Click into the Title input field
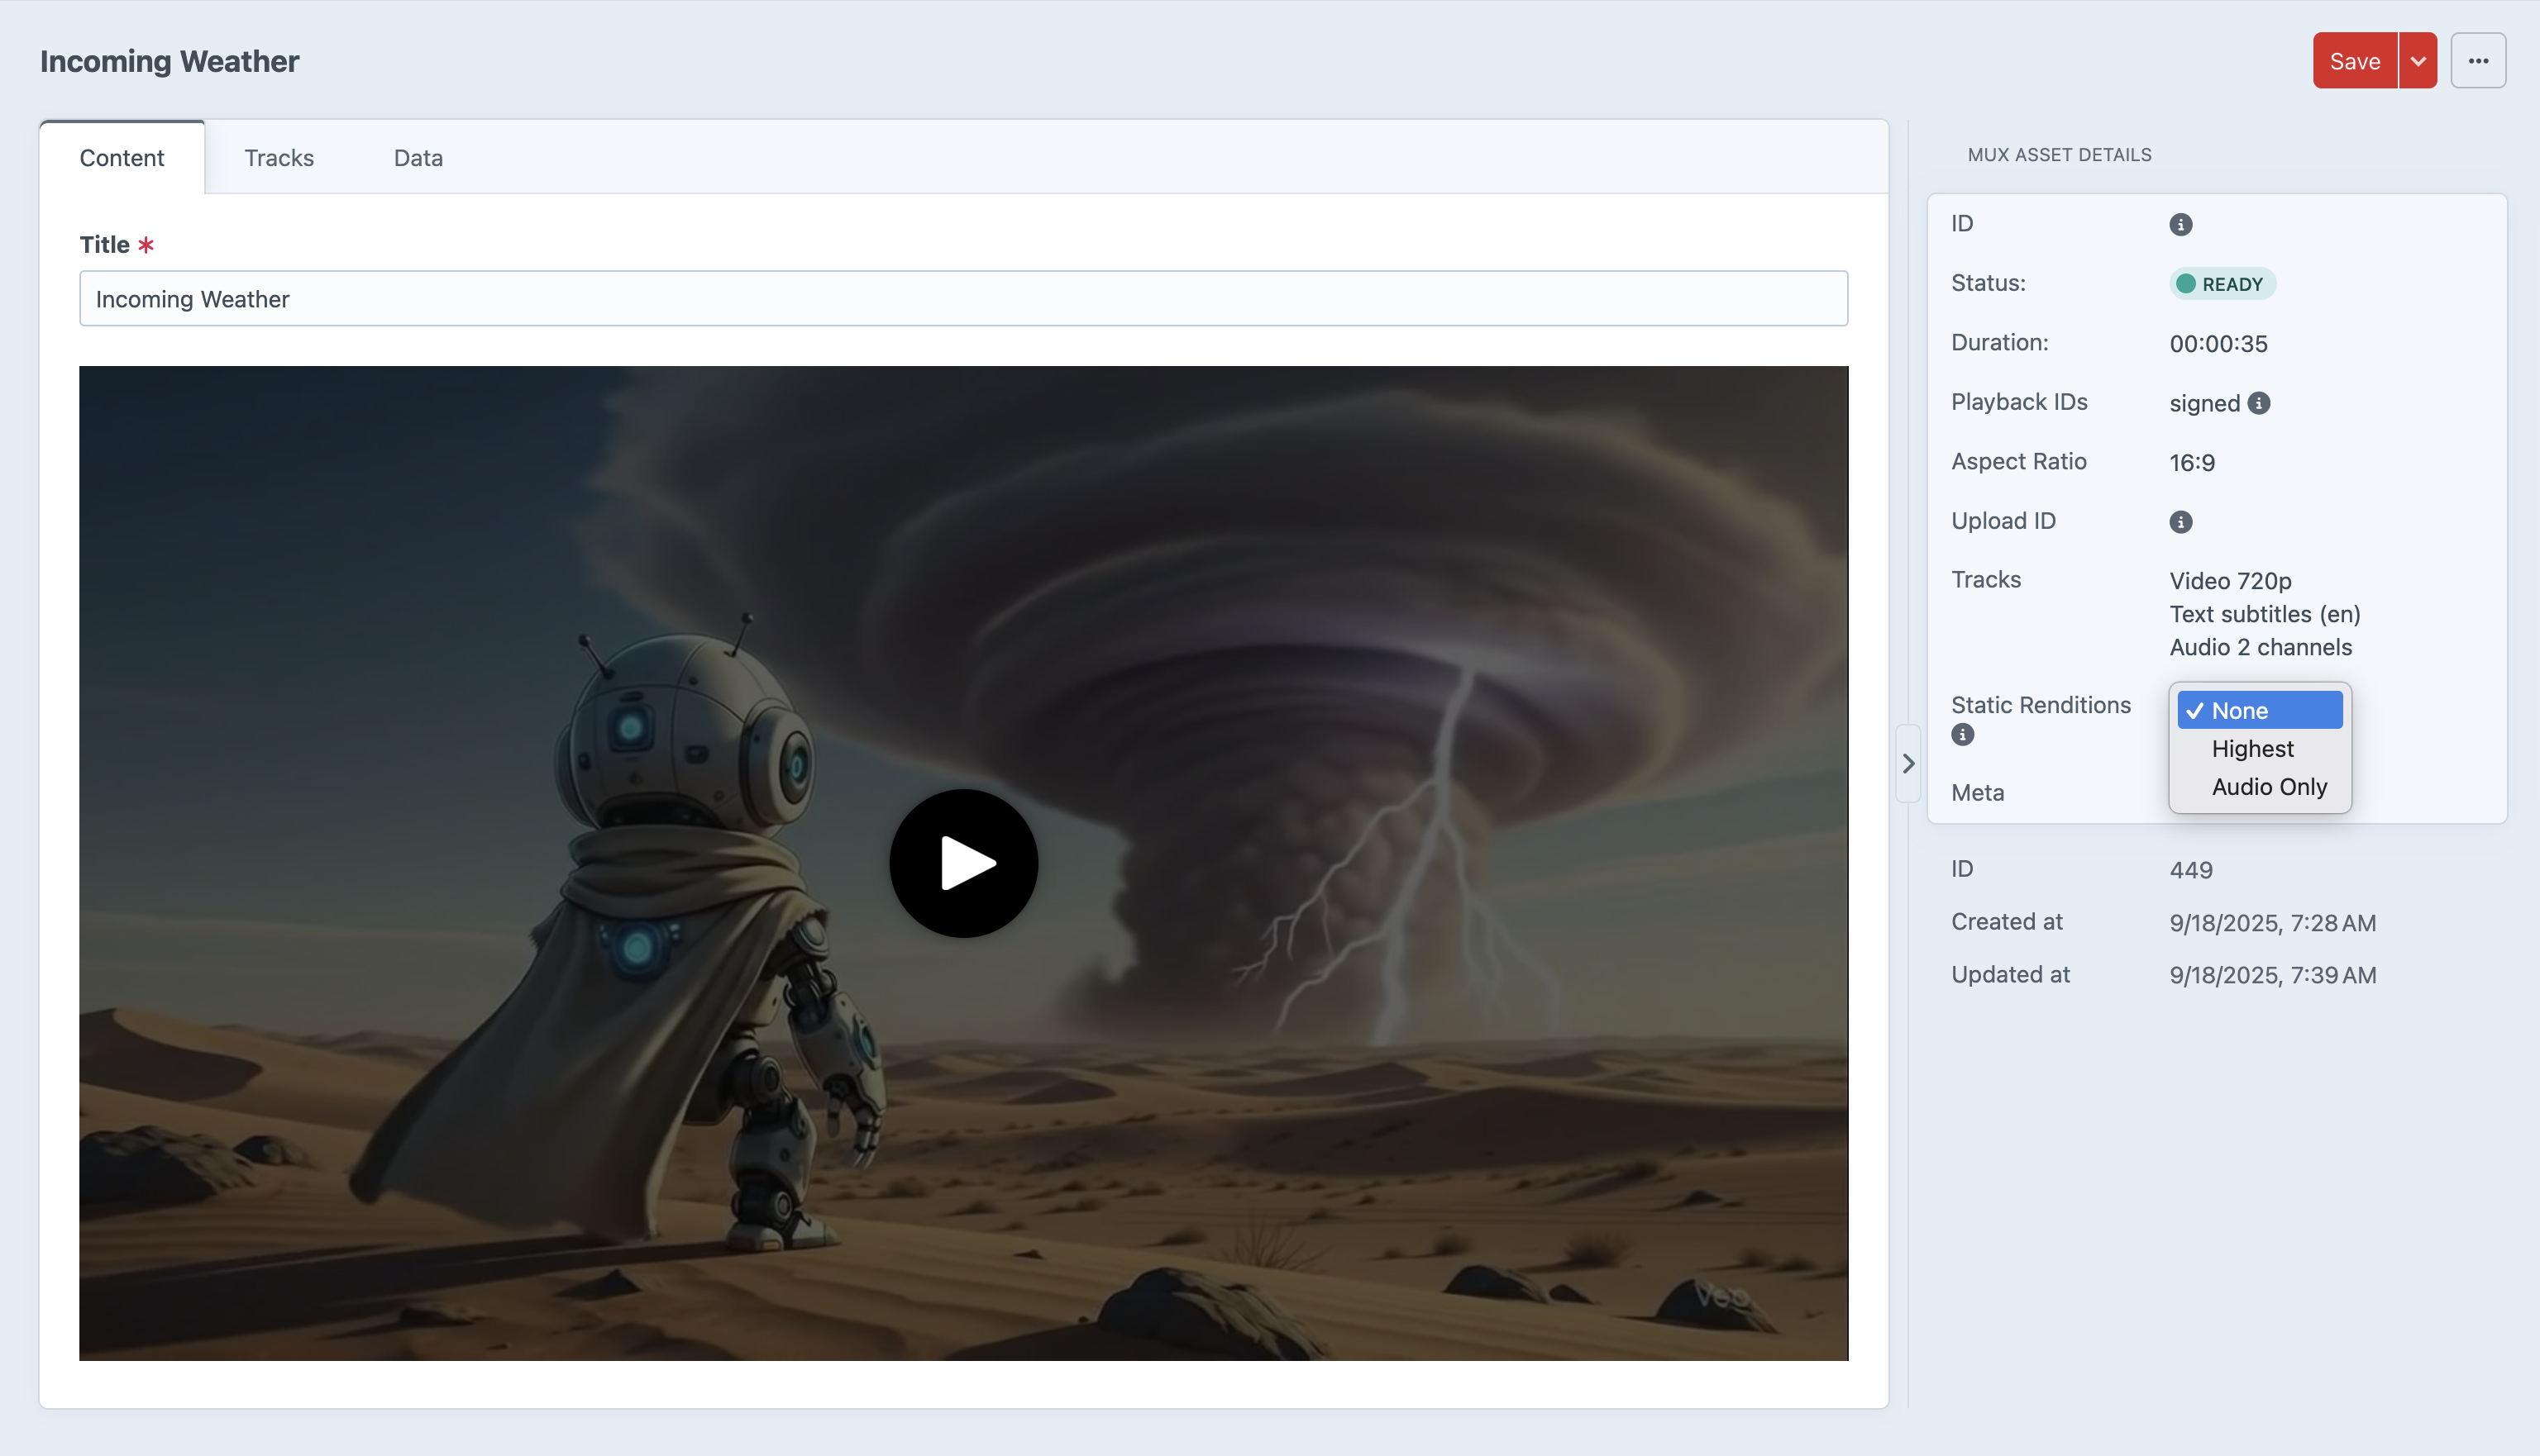This screenshot has height=1456, width=2540. 962,299
